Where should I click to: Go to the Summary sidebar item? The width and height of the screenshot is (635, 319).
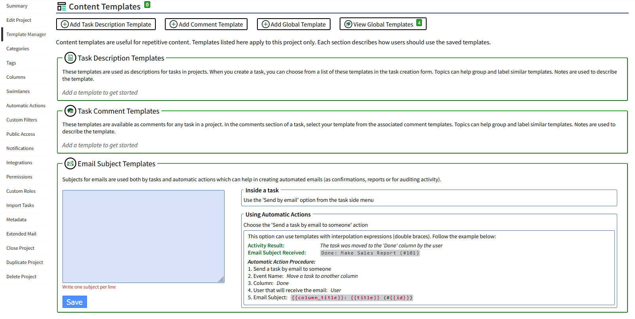coord(17,6)
